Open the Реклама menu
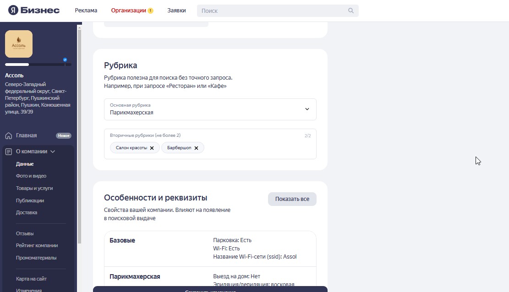Screen dimensions: 509x292 [x=86, y=11]
